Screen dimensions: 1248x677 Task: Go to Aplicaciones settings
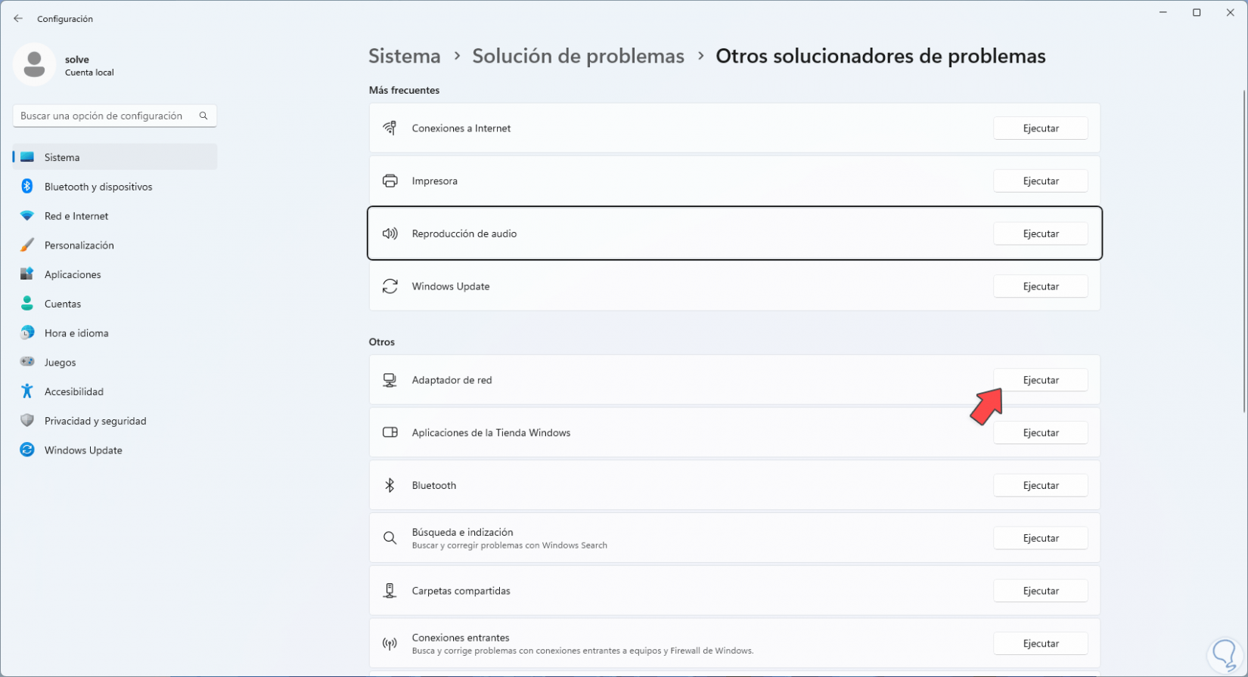[x=72, y=274]
